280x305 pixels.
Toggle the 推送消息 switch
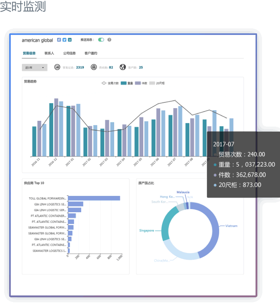pos(101,40)
